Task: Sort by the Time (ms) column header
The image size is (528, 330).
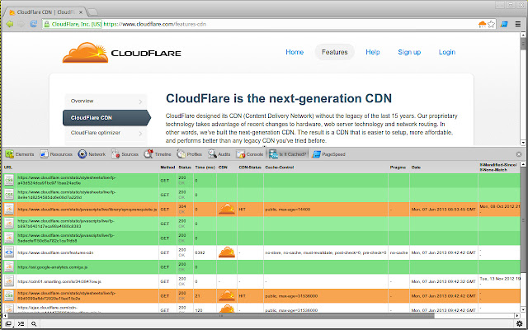Action: 205,167
